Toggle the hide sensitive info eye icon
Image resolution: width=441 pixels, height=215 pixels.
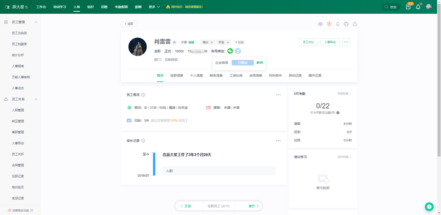click(320, 24)
